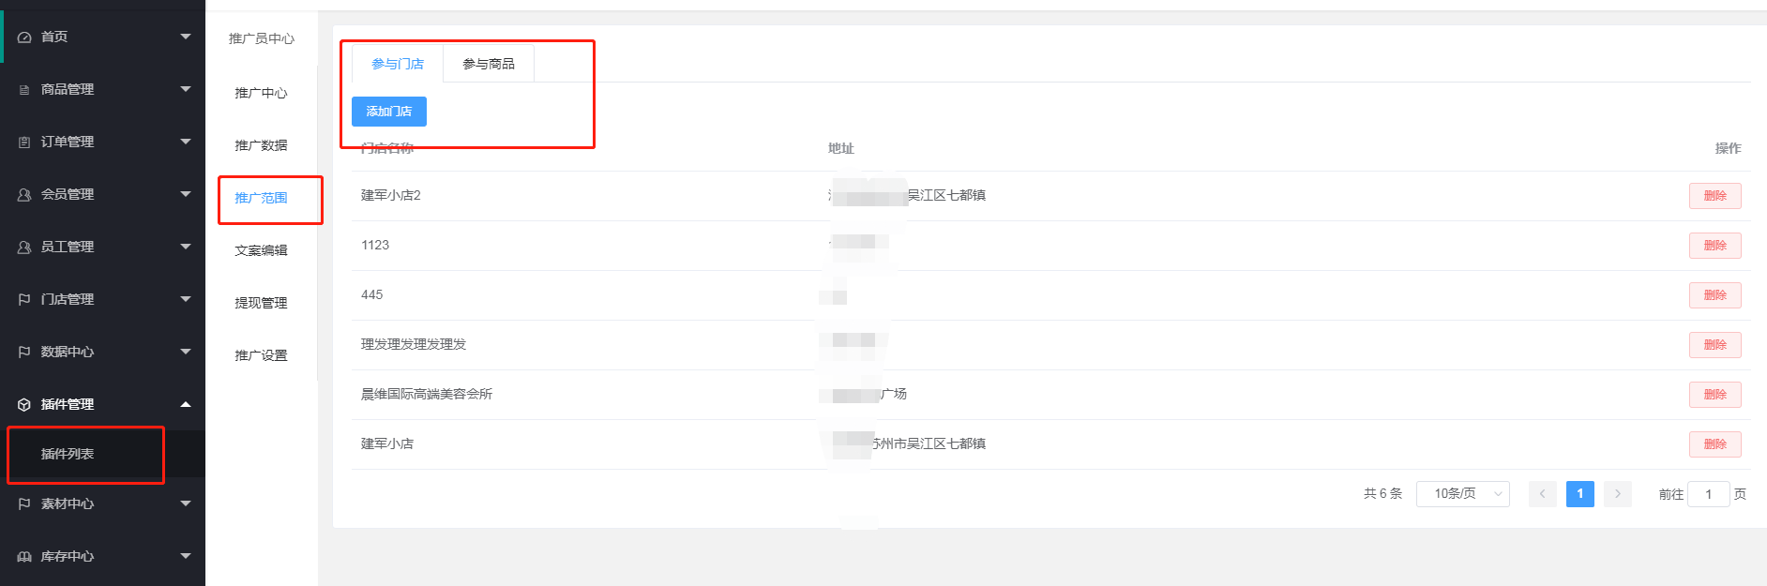The width and height of the screenshot is (1767, 586).
Task: Click the home icon beside 首页
Action: click(24, 37)
